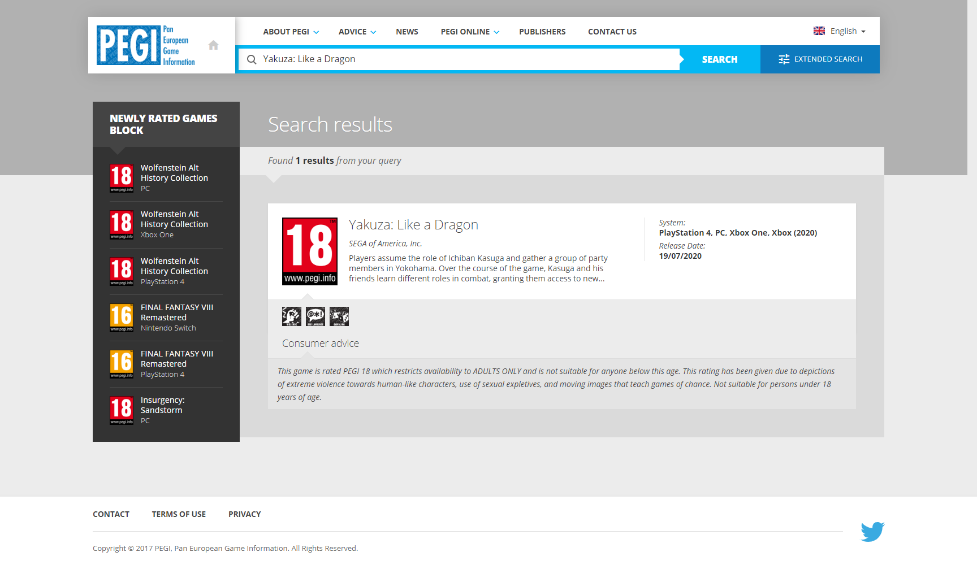This screenshot has width=977, height=565.
Task: Open the Yakuza: Like a Dragon title link
Action: (413, 225)
